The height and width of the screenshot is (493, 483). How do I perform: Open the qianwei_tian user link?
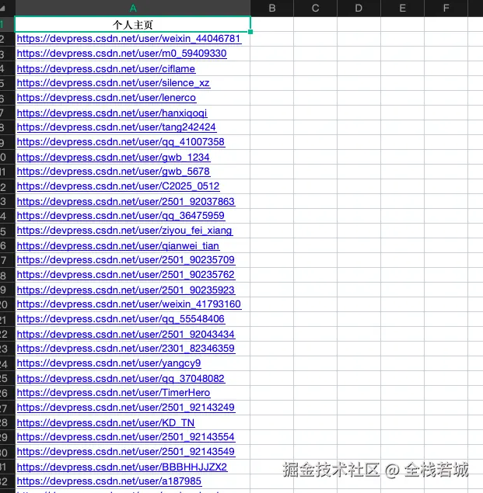[x=118, y=246]
